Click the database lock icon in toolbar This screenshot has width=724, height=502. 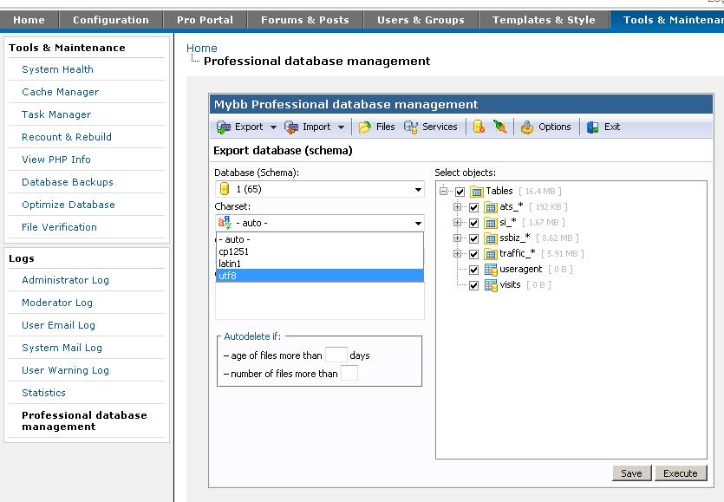[x=479, y=127]
